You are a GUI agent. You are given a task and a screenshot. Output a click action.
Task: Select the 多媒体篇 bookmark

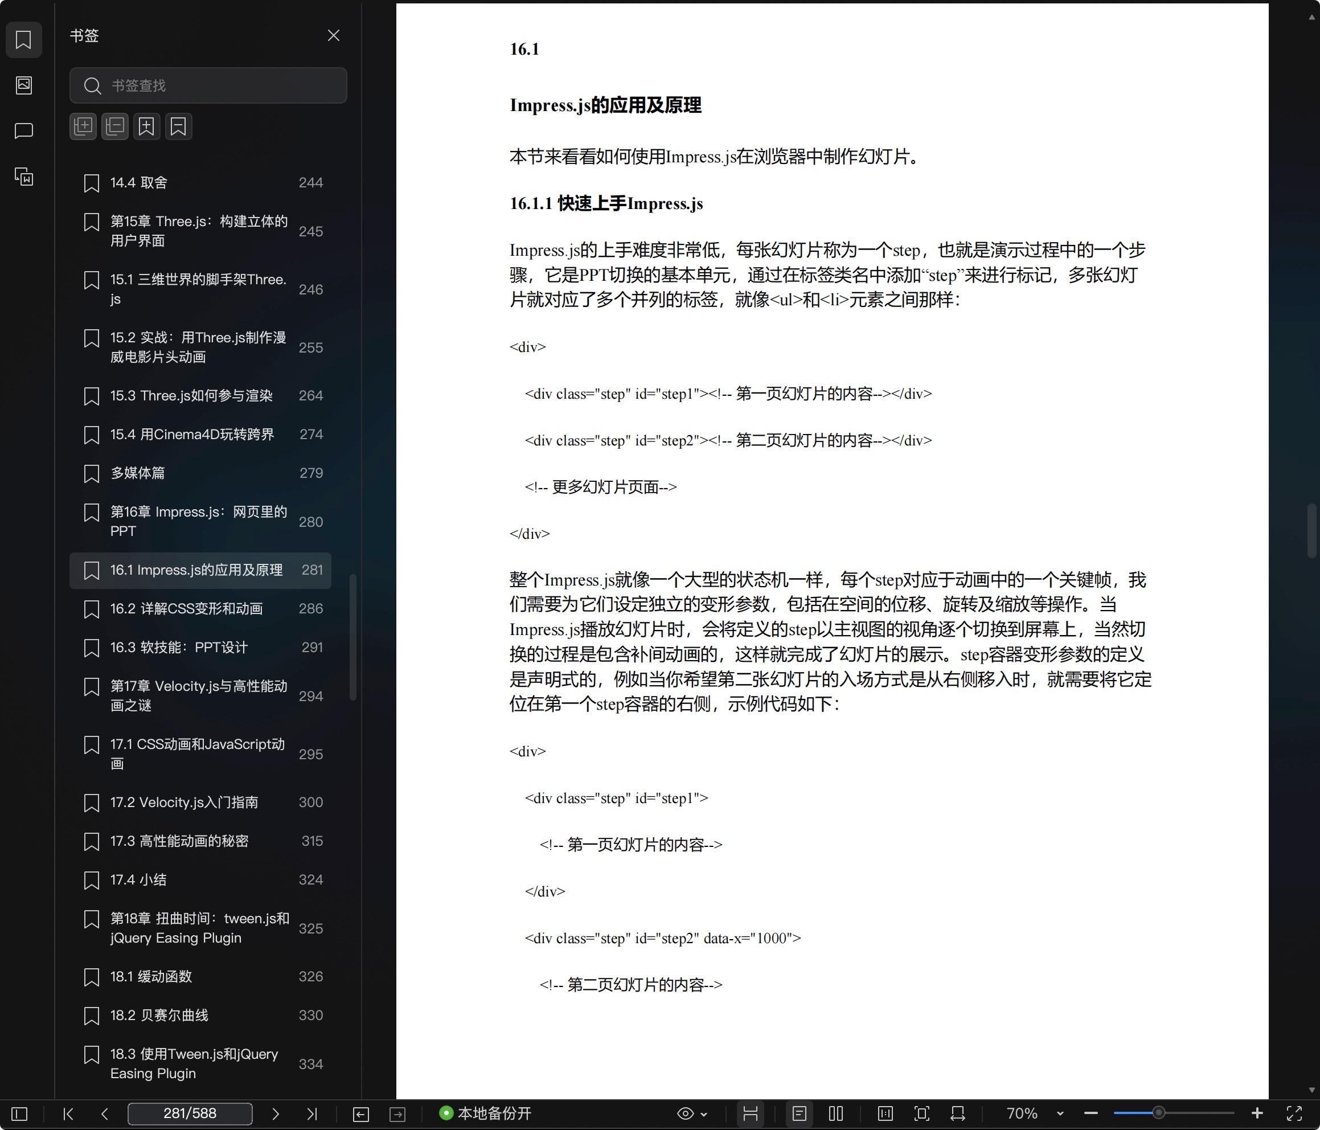[200, 473]
